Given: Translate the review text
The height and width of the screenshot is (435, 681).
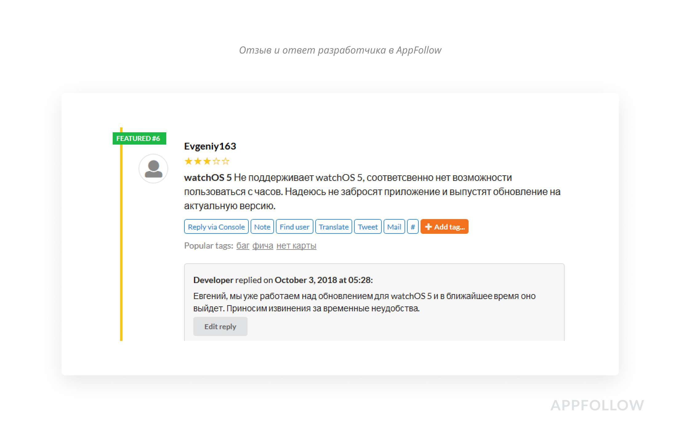Looking at the screenshot, I should [333, 227].
